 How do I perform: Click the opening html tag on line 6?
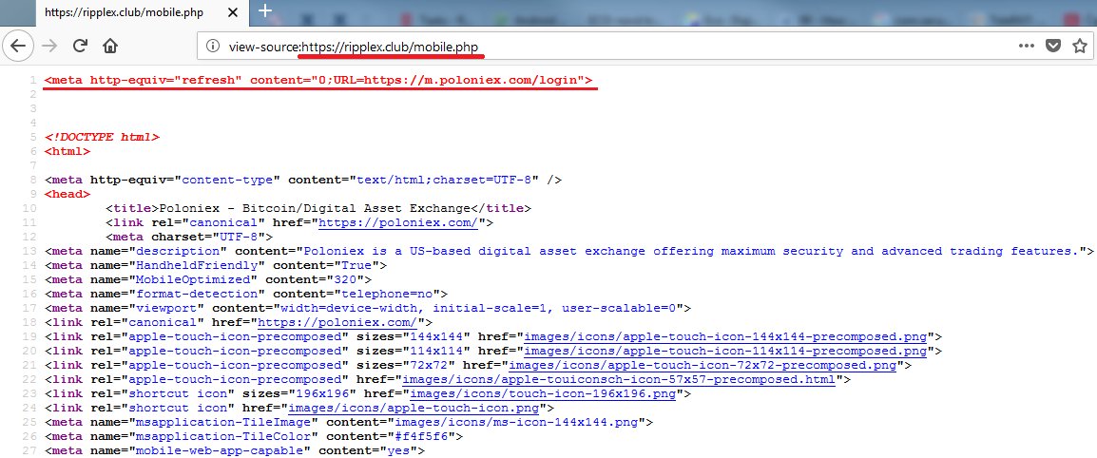point(67,151)
